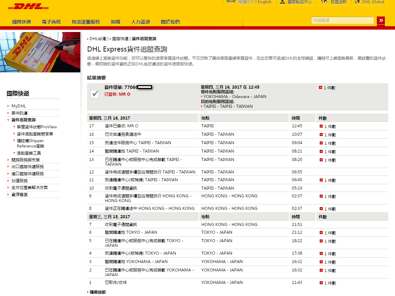Open 全方位產業解決方案 in sidebar
Screen dimensions: 395x296
30,188
